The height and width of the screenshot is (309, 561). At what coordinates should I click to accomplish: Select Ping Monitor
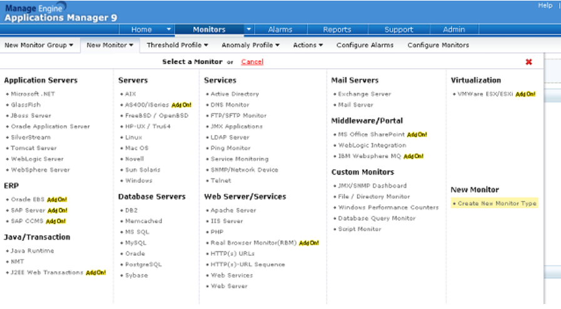coord(230,148)
